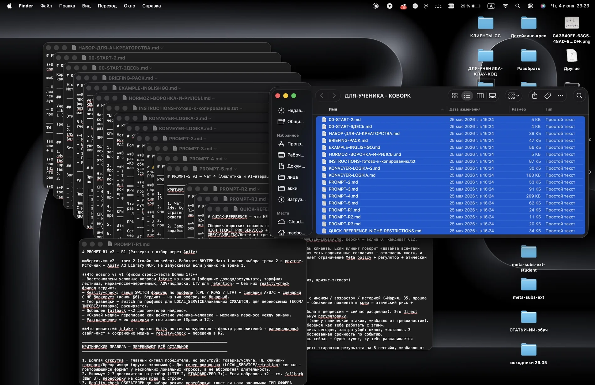Click the Wi-Fi icon in menu bar
Screen dimensions: 595x385
(x=505, y=6)
